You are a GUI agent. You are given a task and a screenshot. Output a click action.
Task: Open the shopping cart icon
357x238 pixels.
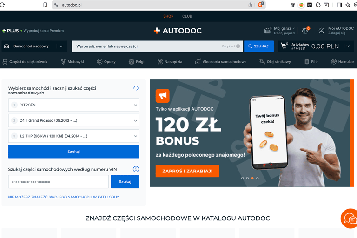284,46
